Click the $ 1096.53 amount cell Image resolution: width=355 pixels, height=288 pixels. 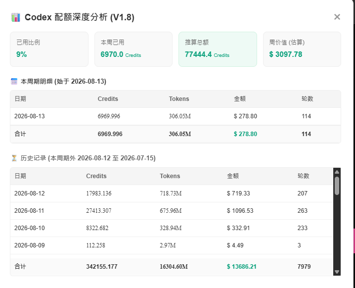click(x=240, y=211)
